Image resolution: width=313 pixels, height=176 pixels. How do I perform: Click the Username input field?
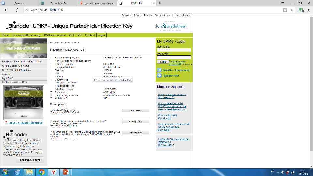tap(174, 50)
